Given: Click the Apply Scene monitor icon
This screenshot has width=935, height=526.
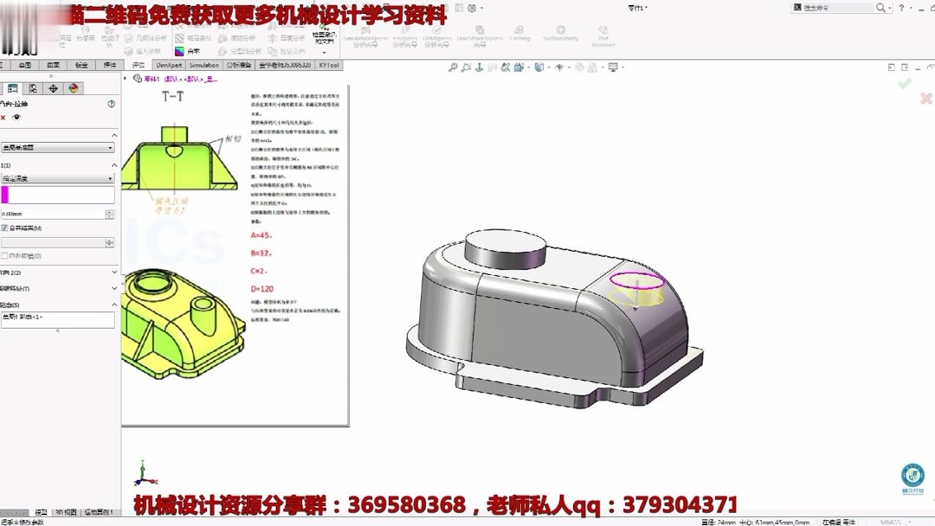Looking at the screenshot, I should click(x=613, y=67).
